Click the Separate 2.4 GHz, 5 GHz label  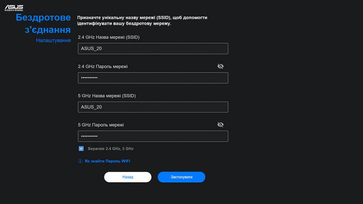click(x=110, y=149)
